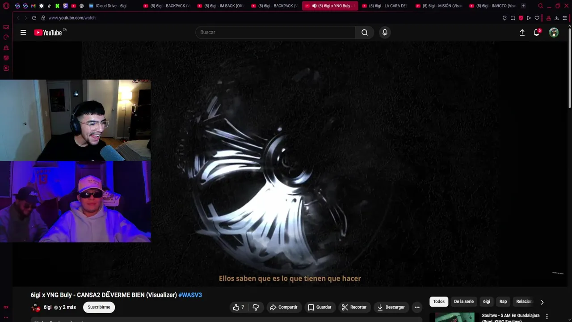Click the Recortar clip button

click(x=354, y=307)
